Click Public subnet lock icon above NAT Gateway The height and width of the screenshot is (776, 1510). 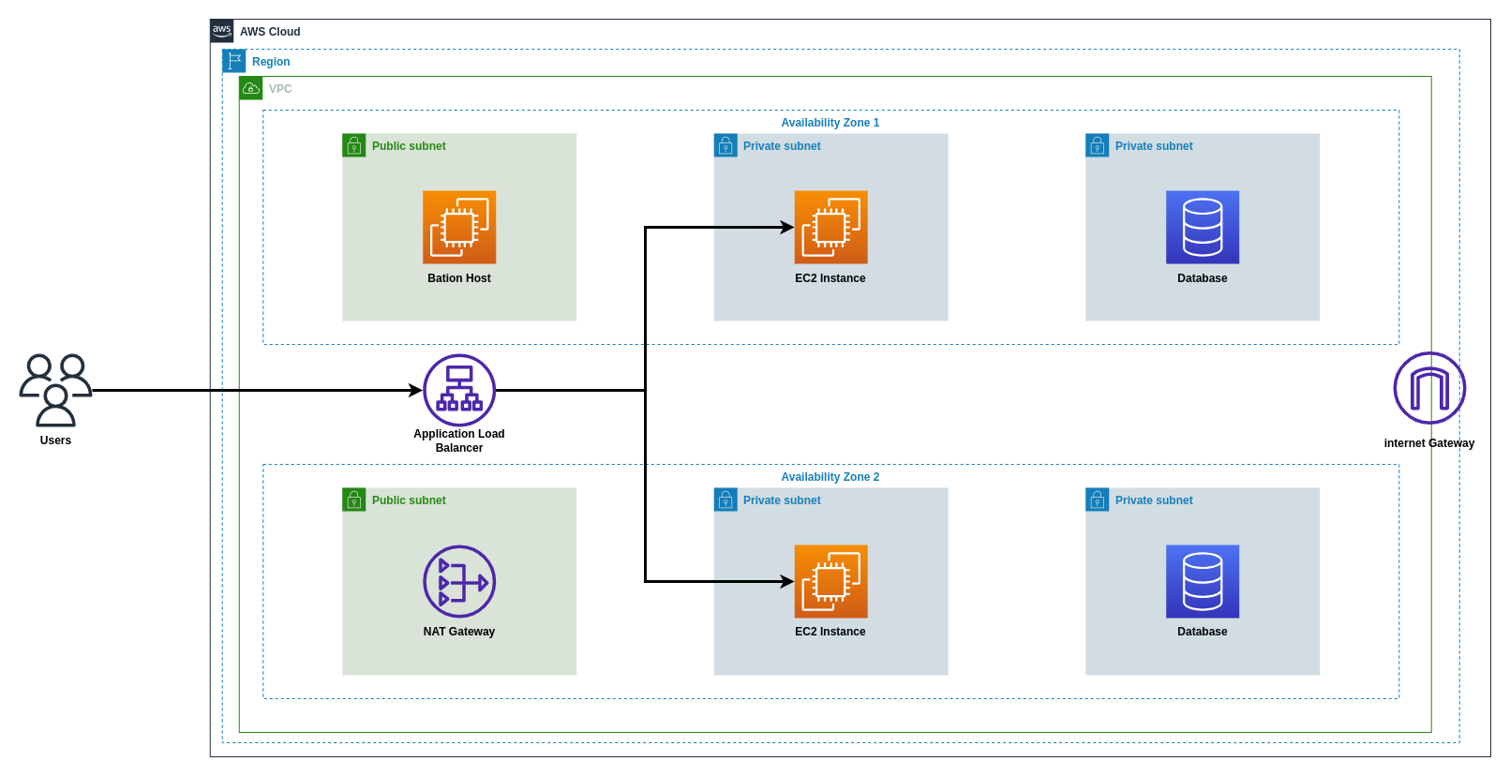354,500
